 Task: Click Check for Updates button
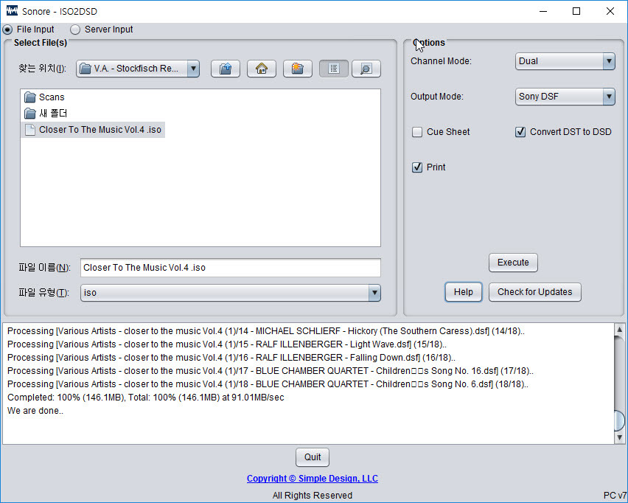[534, 292]
